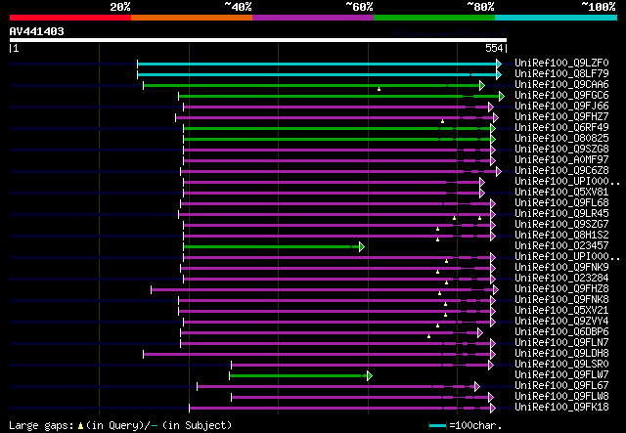The image size is (626, 433).
Task: Click the arrowhead of the UniRef100_Q9FHZ8 row
Action: click(496, 289)
